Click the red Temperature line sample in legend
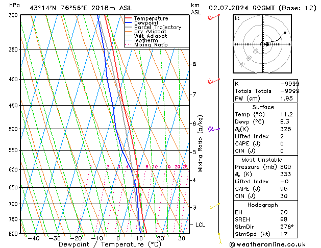 pyautogui.click(x=129, y=18)
